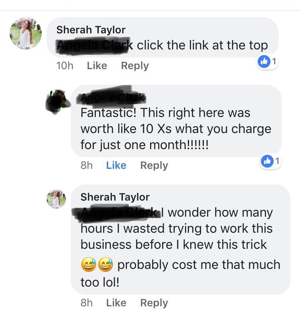Reply to the "probably cost me that much" comment
Image resolution: width=301 pixels, height=324 pixels.
pyautogui.click(x=154, y=303)
